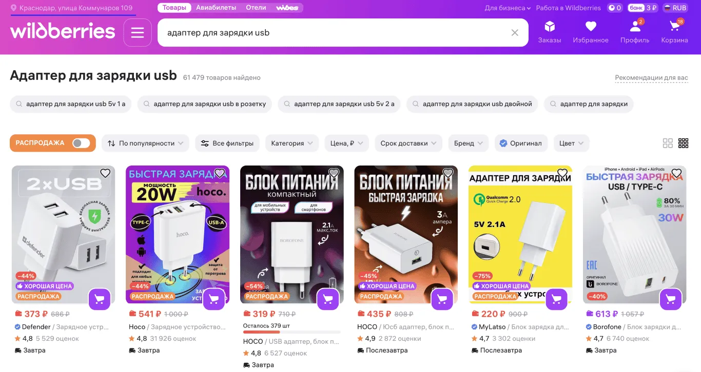Expand the Категория filter dropdown
Viewport: 701px width, 372px height.
292,143
